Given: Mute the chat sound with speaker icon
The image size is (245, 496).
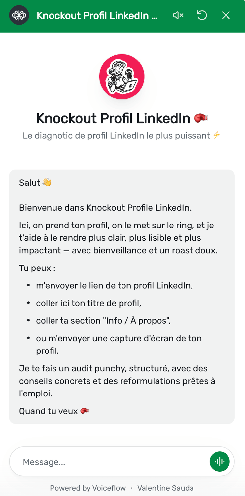Looking at the screenshot, I should click(x=178, y=15).
